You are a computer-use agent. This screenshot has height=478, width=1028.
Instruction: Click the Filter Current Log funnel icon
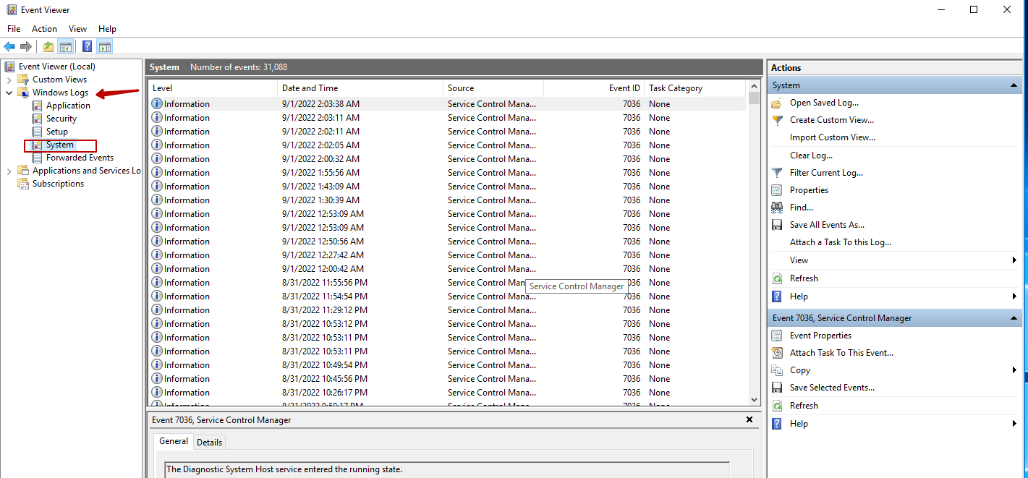pyautogui.click(x=777, y=173)
